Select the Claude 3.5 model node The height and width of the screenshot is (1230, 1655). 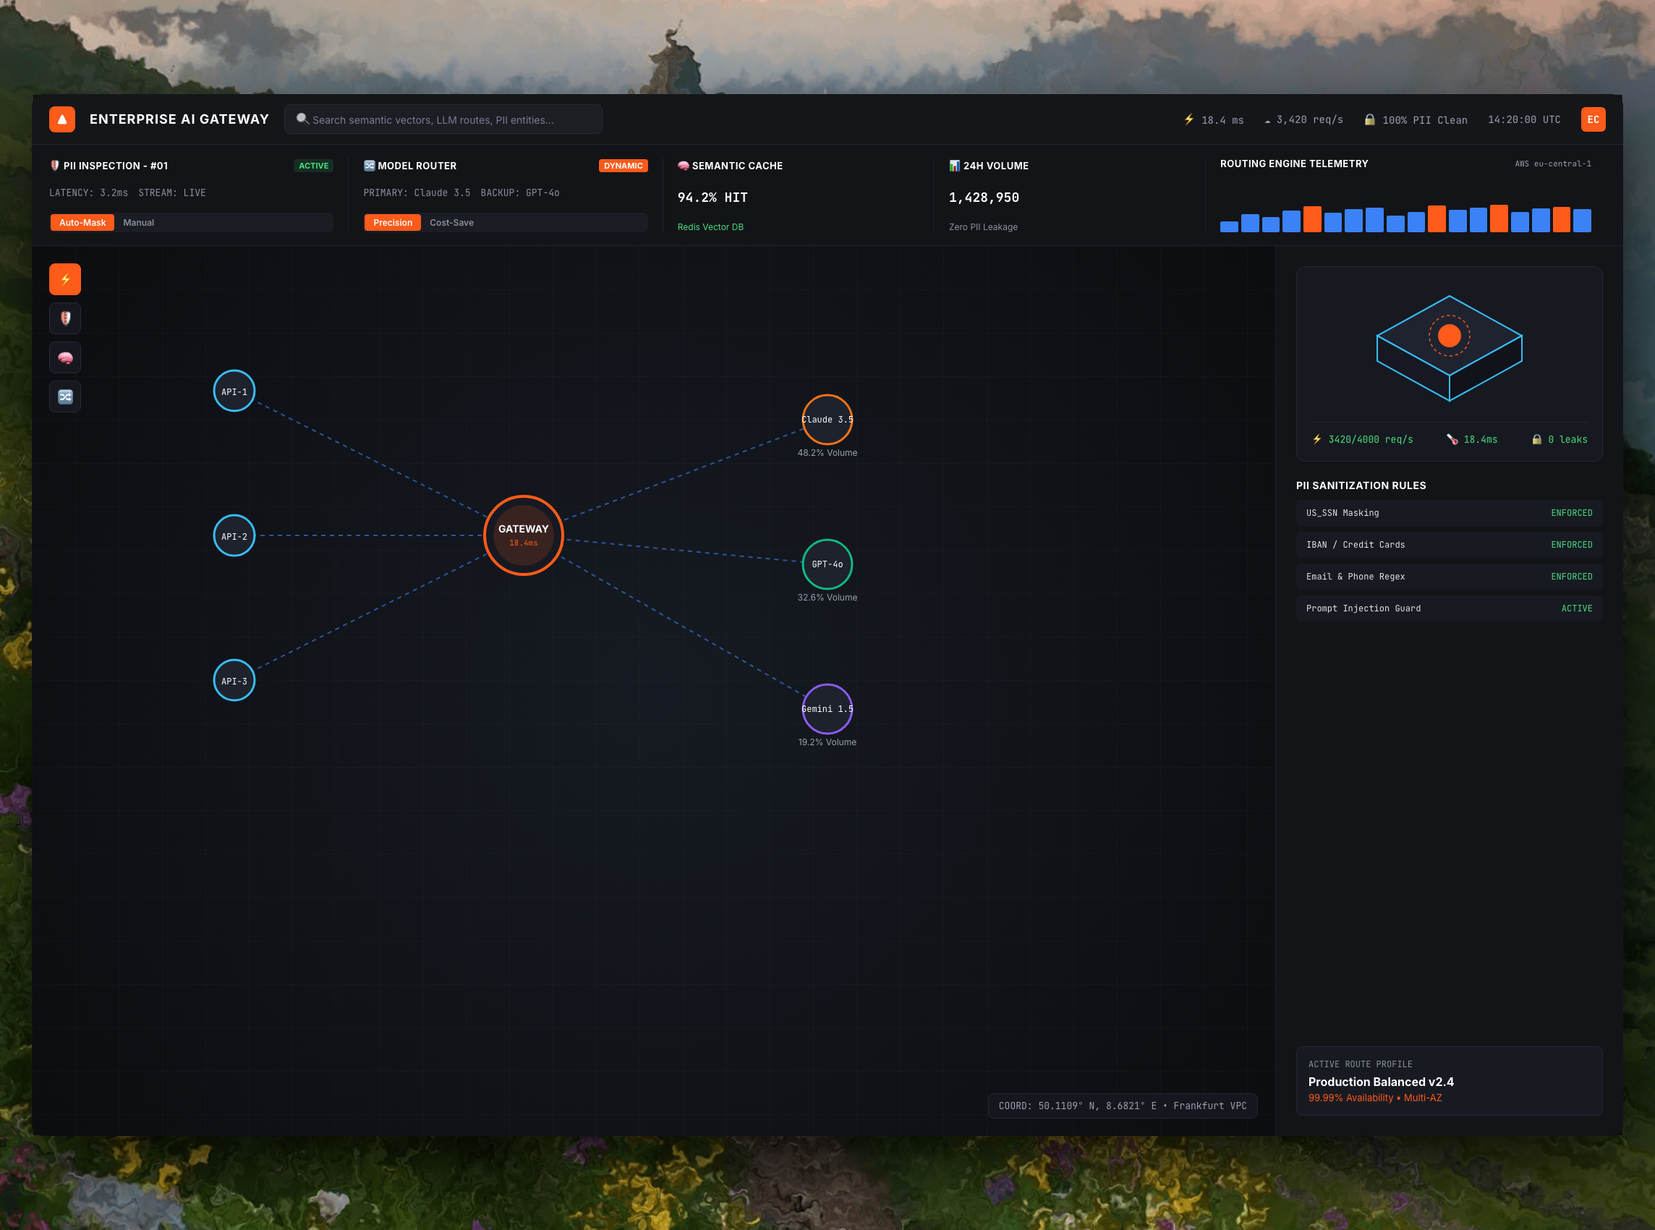point(827,419)
